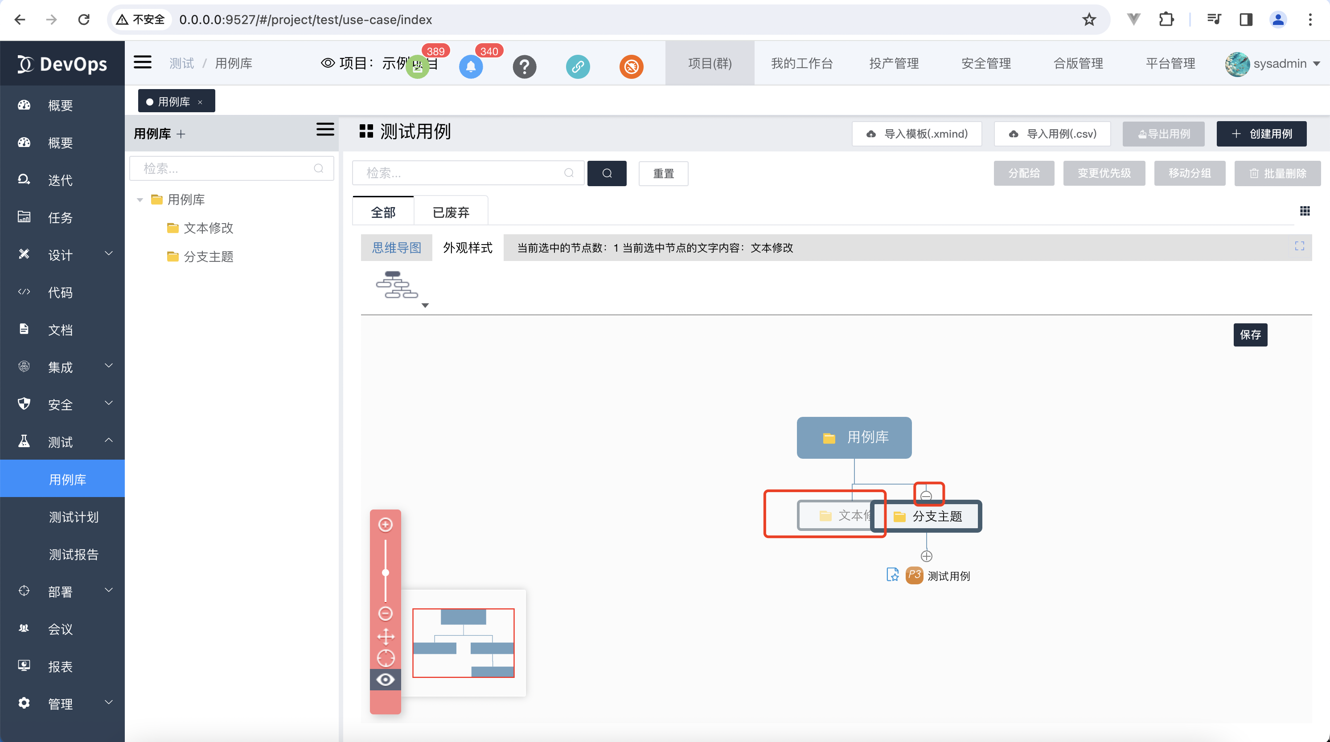Switch to the 已废弃 tab
This screenshot has height=742, width=1330.
(x=450, y=212)
